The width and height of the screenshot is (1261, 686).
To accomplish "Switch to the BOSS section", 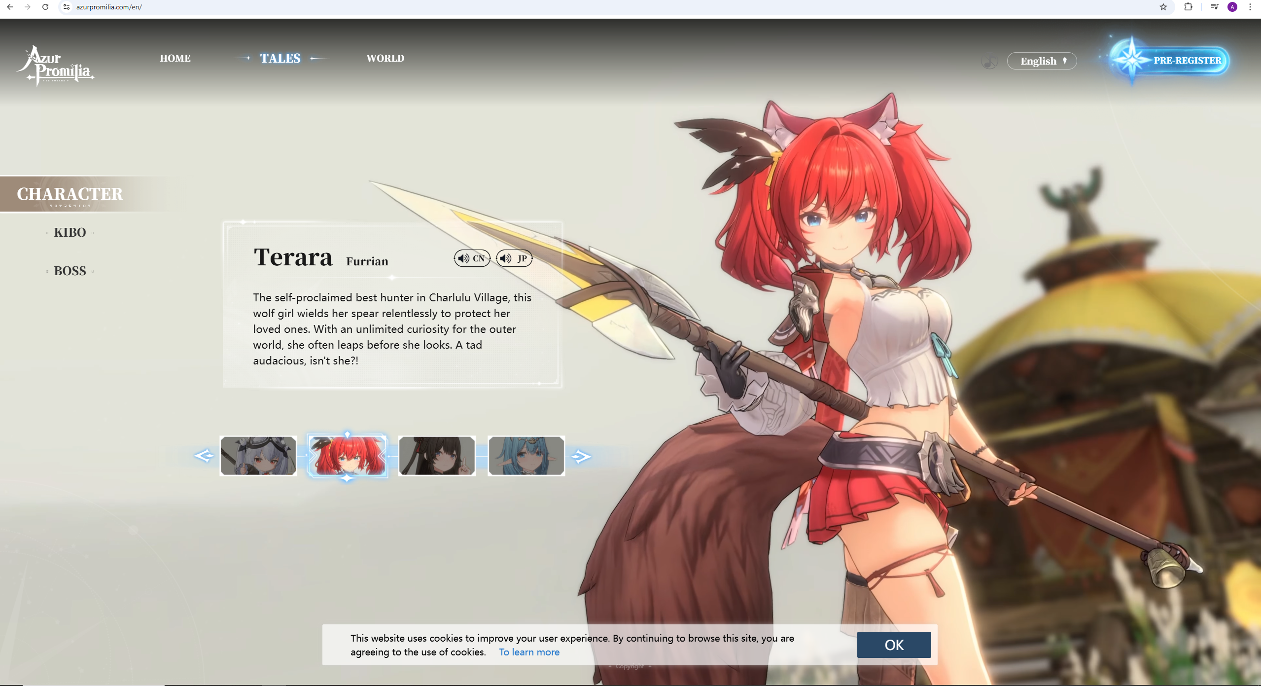I will (70, 271).
